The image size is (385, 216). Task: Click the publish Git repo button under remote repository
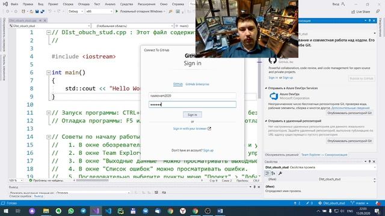[x=350, y=141]
